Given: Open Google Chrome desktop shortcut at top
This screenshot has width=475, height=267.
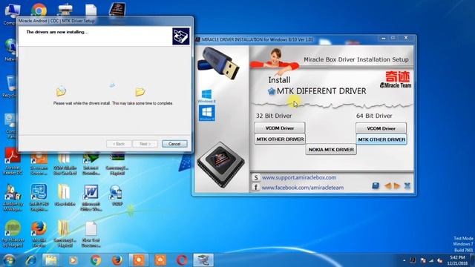Looking at the screenshot, I should click(39, 10).
